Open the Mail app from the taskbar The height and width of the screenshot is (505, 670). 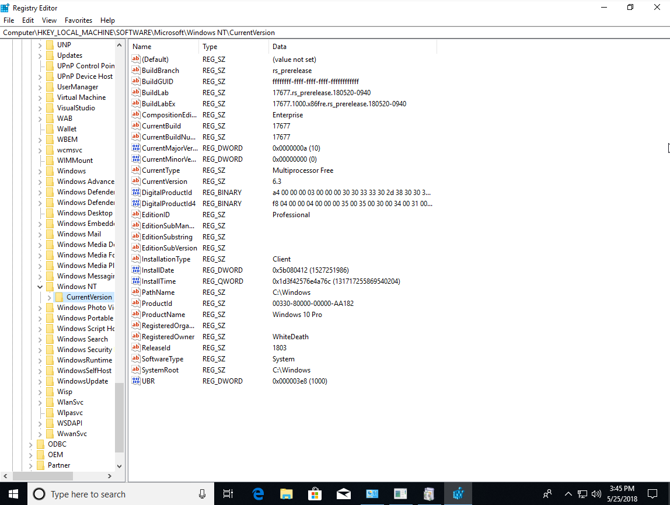pyautogui.click(x=343, y=494)
